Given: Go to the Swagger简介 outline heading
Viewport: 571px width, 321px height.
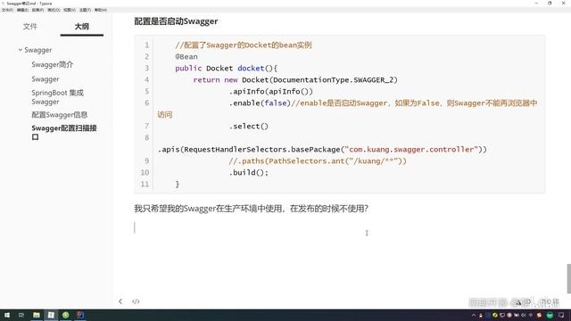Looking at the screenshot, I should (x=53, y=64).
